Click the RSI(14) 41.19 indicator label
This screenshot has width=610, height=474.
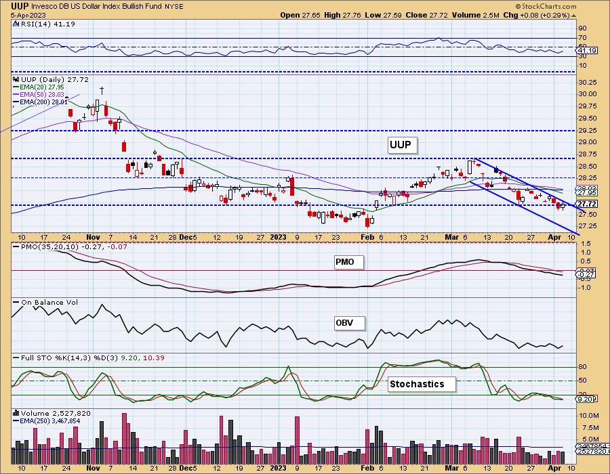point(48,24)
